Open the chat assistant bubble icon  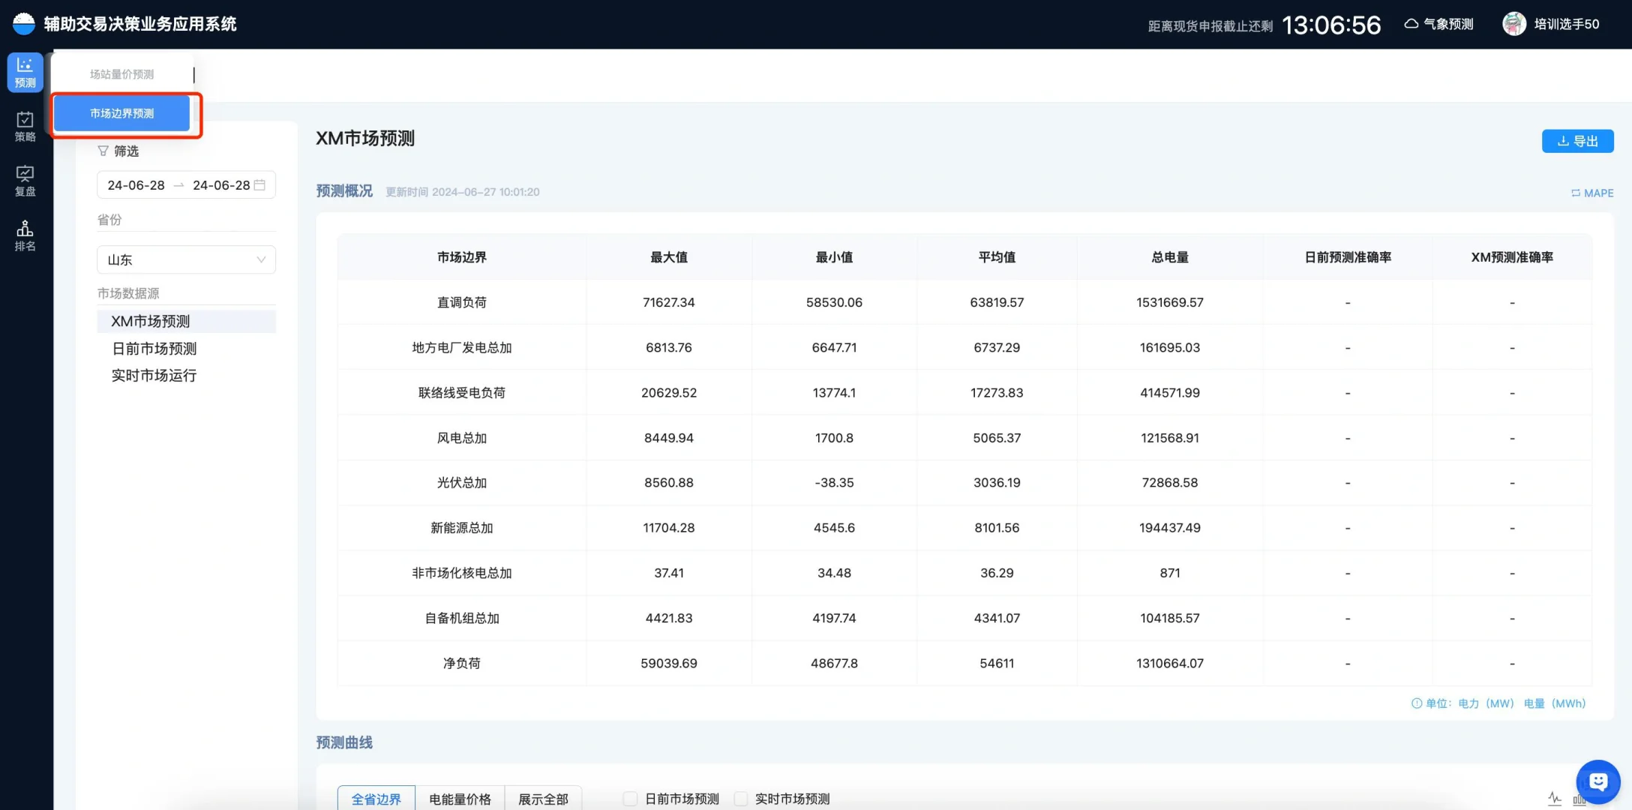pos(1597,781)
